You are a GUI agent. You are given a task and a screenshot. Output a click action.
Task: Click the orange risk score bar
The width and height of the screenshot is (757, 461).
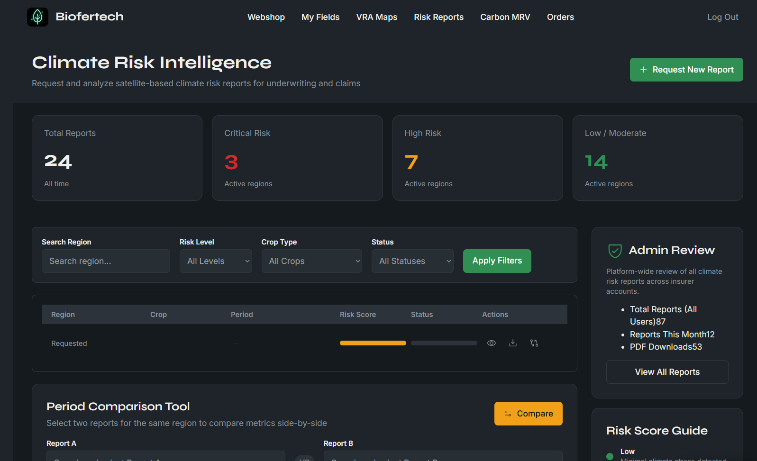tap(373, 343)
